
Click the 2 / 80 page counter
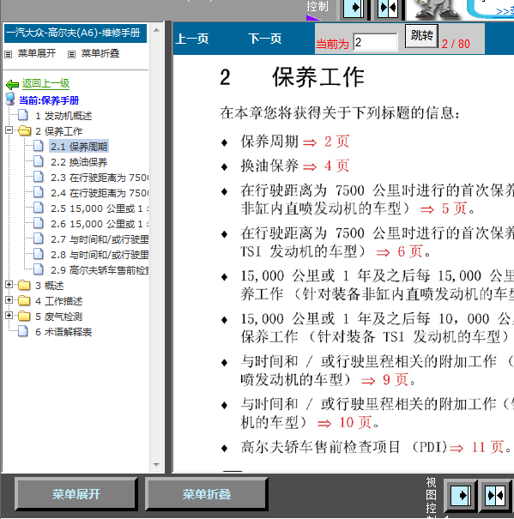(x=456, y=44)
